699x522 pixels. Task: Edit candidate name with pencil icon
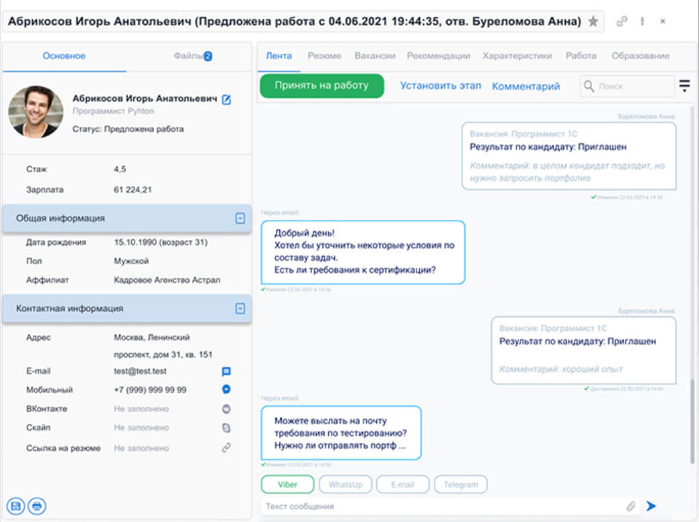pos(227,100)
